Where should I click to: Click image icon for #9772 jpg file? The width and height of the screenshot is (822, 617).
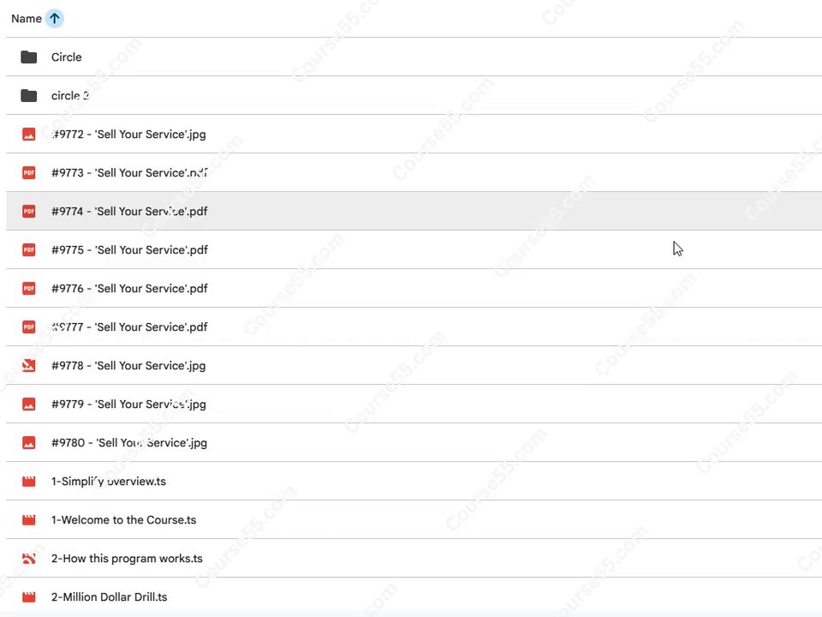coord(29,135)
